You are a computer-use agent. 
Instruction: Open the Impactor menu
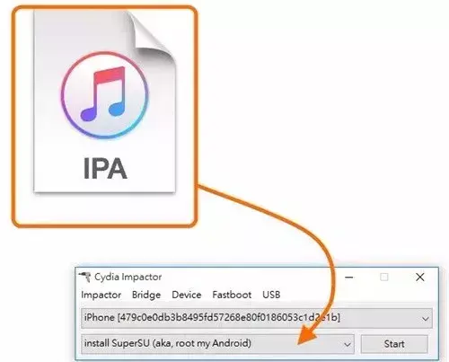point(101,295)
